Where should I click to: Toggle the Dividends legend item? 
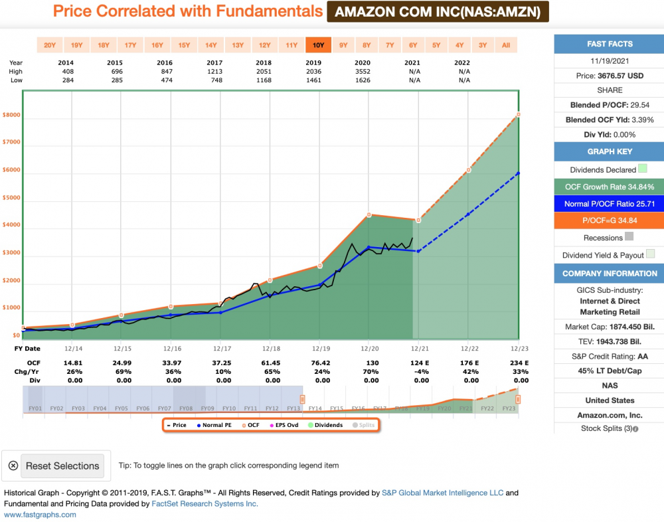[x=325, y=425]
